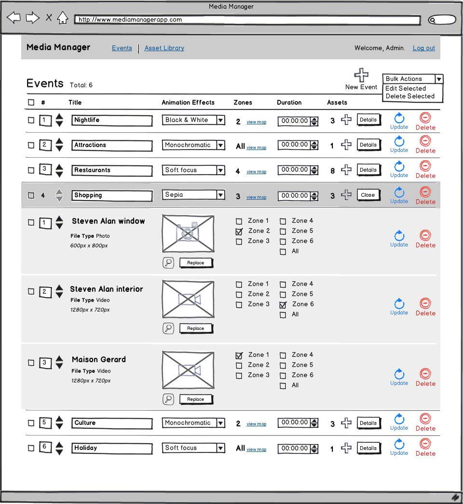Preview Steven Alan interior with magnifier icon
463x504 pixels.
click(x=168, y=328)
